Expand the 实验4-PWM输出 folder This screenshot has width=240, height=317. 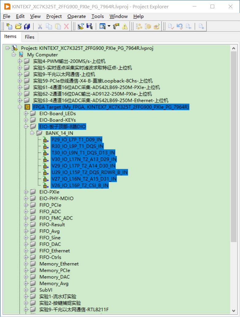click(20, 61)
